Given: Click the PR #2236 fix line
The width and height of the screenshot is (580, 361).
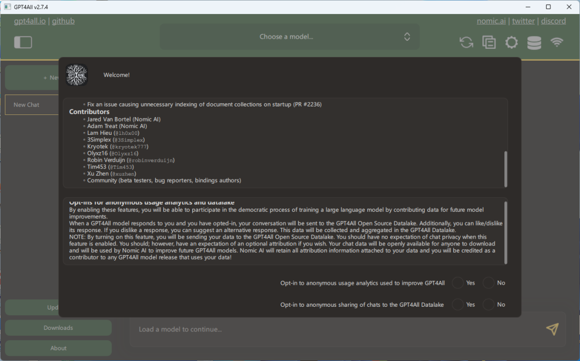Looking at the screenshot, I should click(x=204, y=104).
